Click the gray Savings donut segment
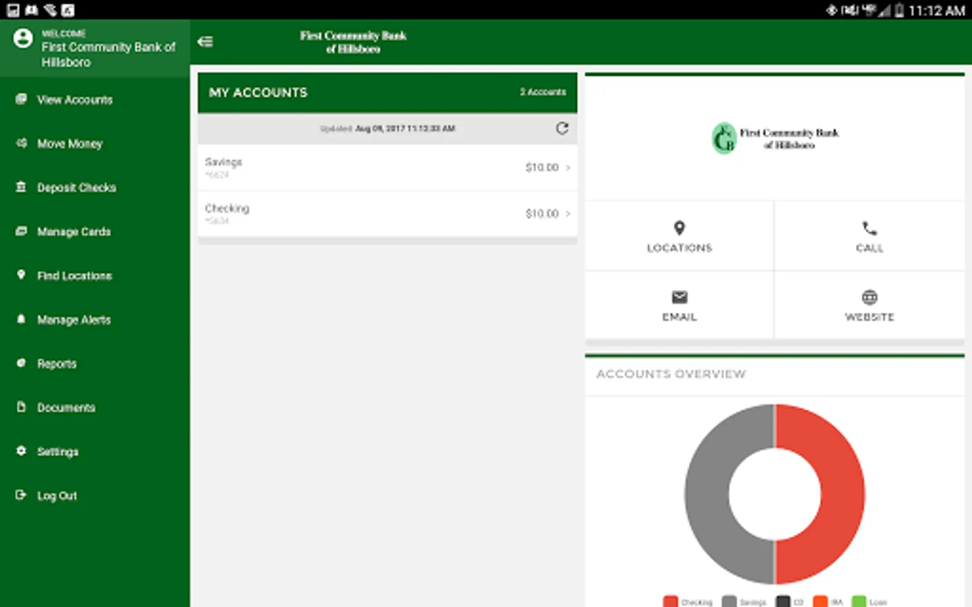The width and height of the screenshot is (972, 607). (706, 494)
